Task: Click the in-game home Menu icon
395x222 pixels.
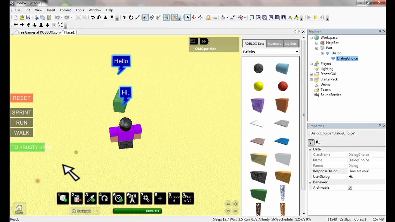Action: coord(19,209)
